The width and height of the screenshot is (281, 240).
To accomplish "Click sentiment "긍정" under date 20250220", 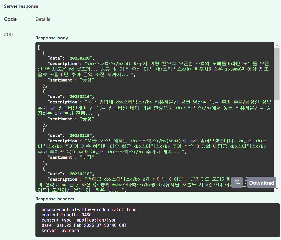I will [87, 80].
